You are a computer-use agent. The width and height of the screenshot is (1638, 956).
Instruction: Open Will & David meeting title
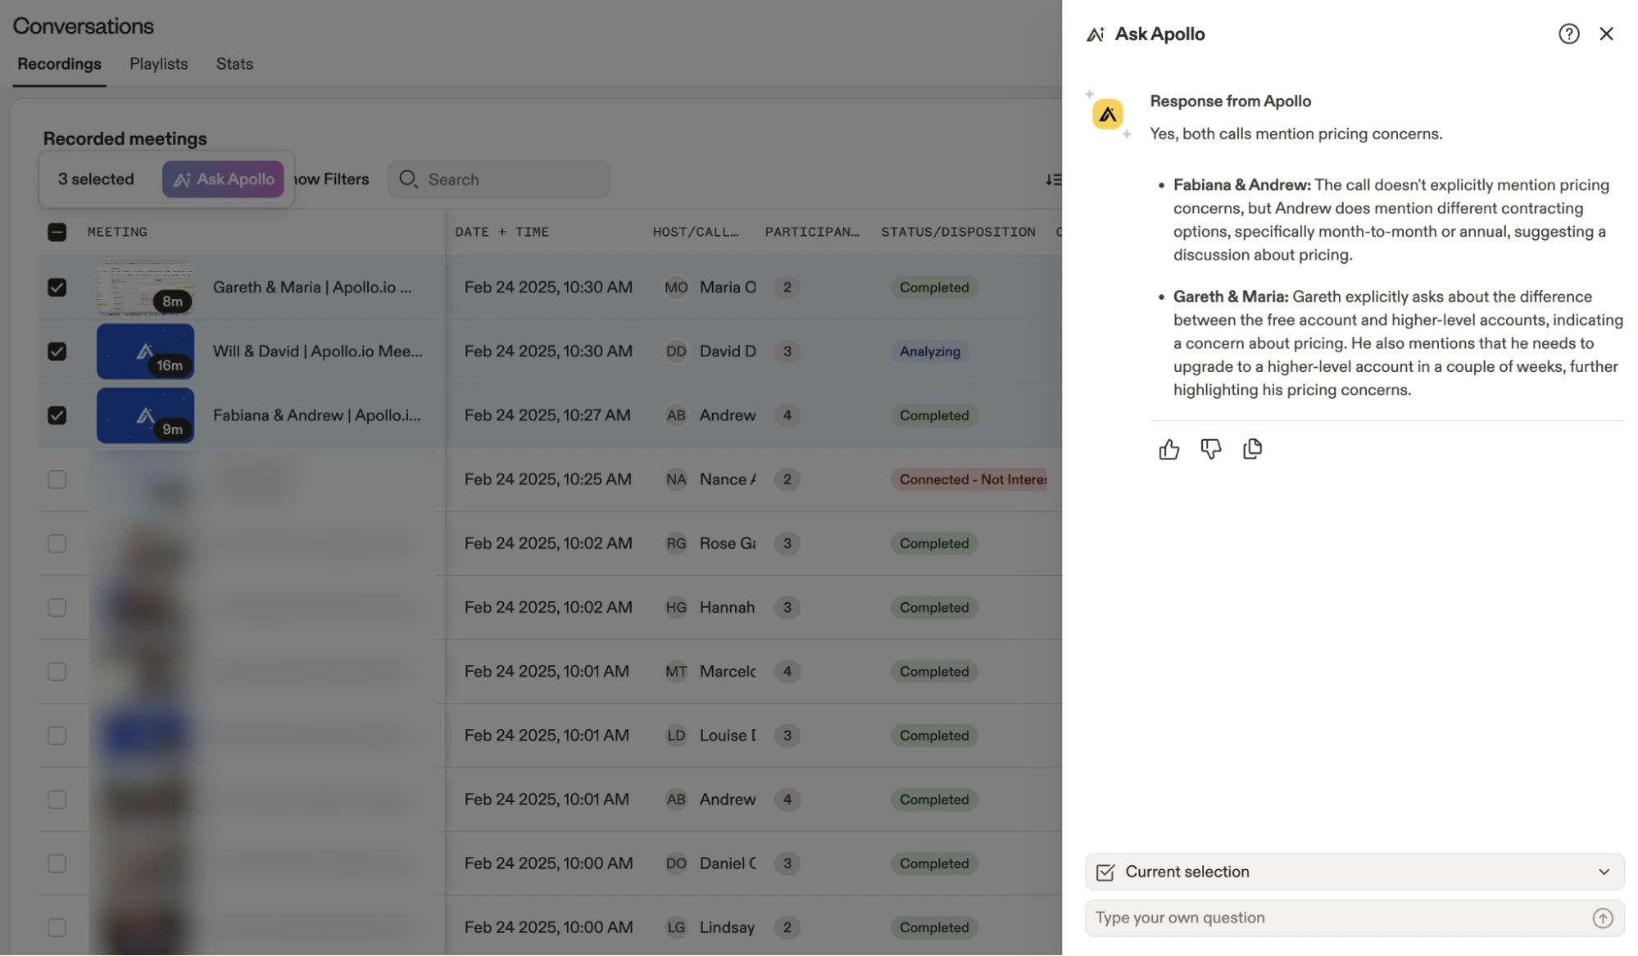[318, 351]
